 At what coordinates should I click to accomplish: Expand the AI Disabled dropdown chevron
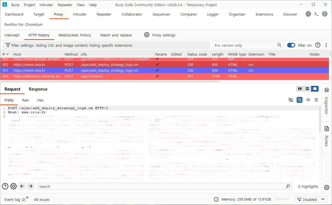pyautogui.click(x=323, y=199)
